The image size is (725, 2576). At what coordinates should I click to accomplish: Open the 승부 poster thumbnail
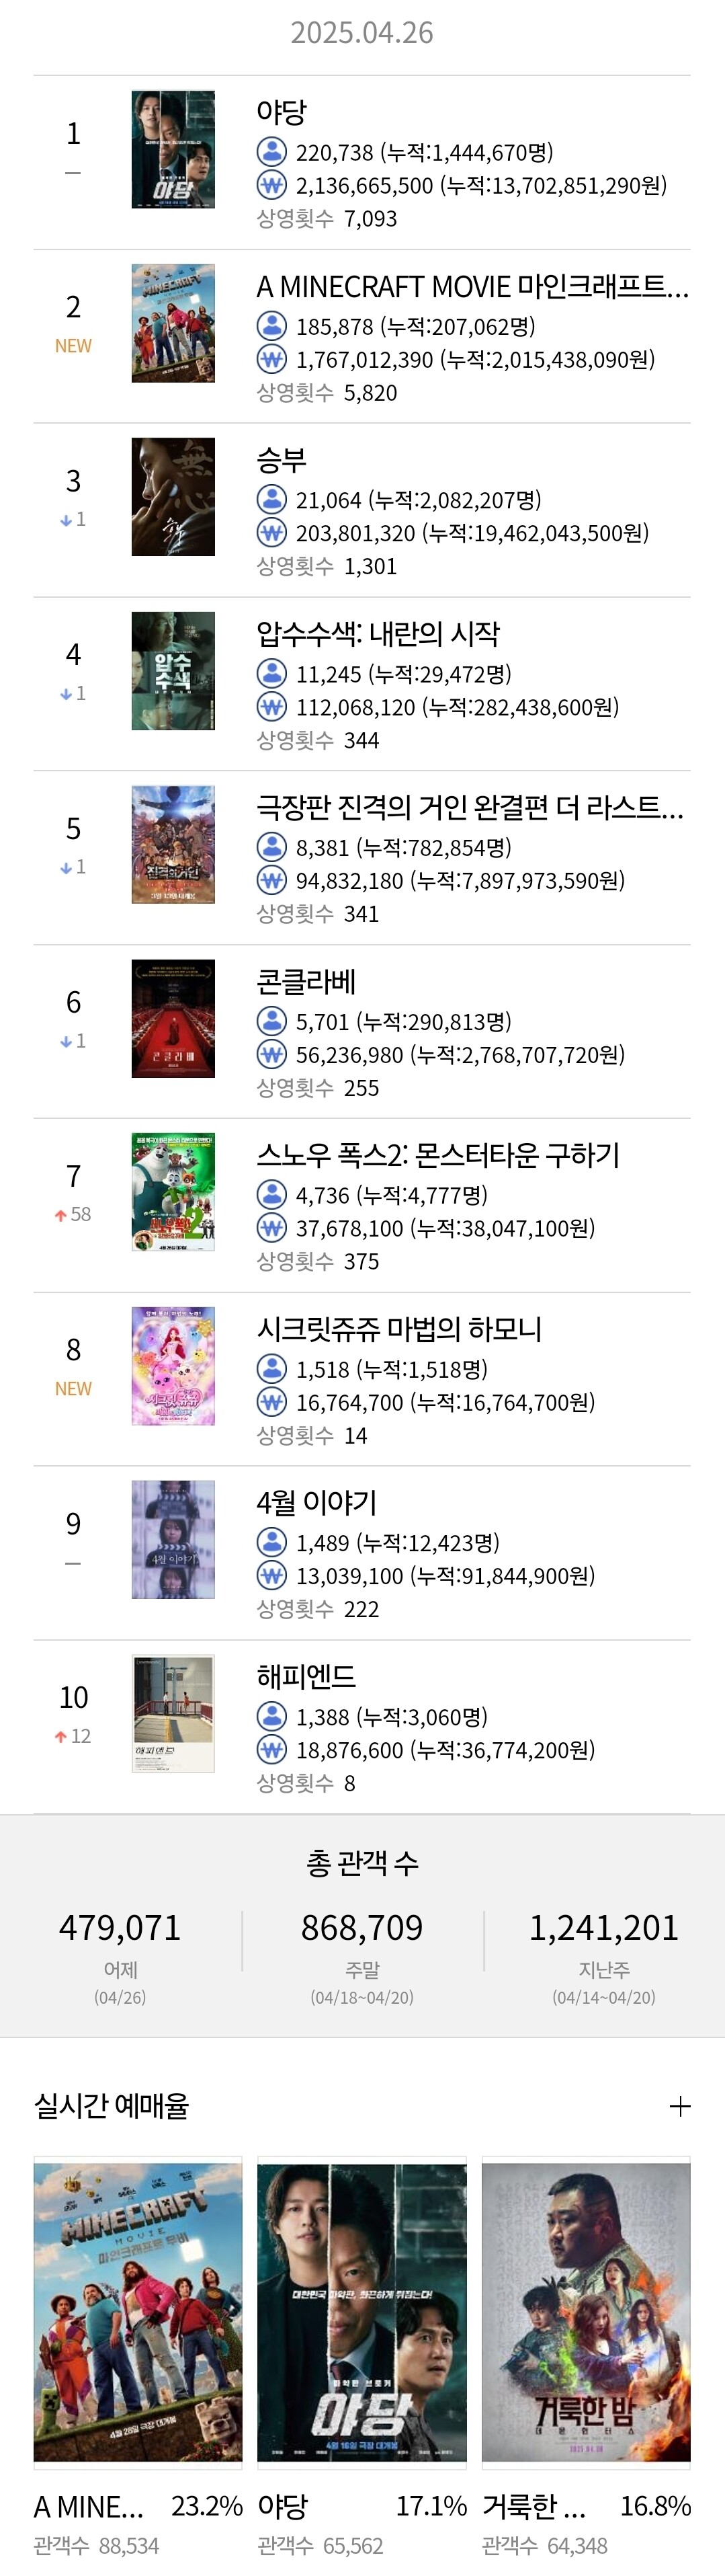click(x=173, y=497)
